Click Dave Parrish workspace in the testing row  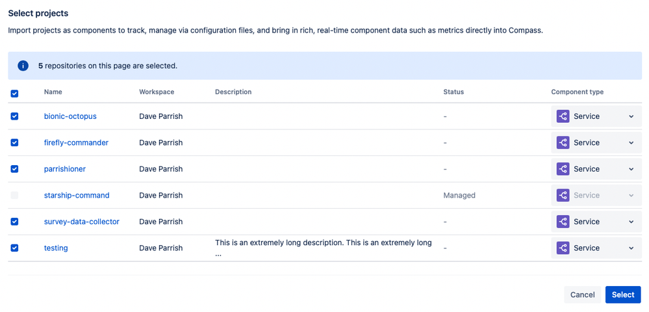(x=160, y=248)
